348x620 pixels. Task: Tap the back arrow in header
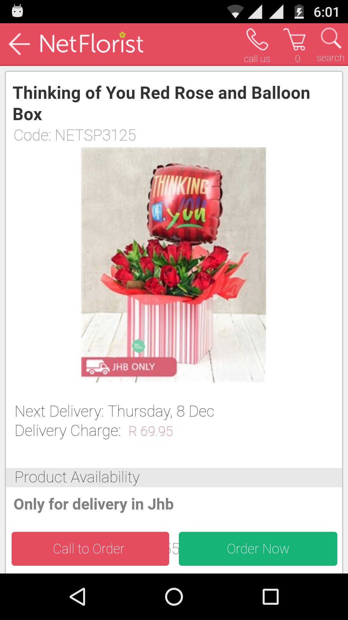[19, 44]
